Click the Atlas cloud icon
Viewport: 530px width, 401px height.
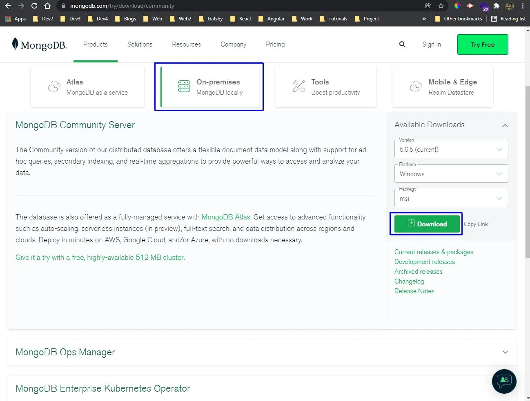[54, 86]
